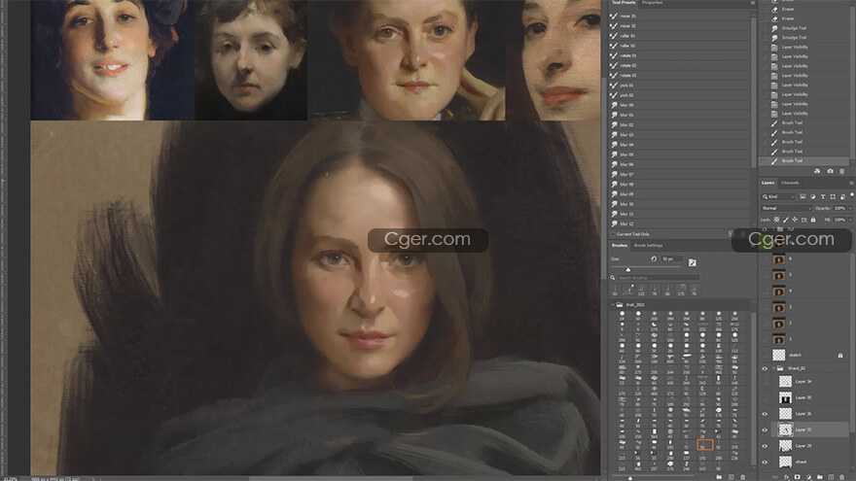This screenshot has height=481, width=856.
Task: Switch to the Properties tab
Action: pos(652,3)
